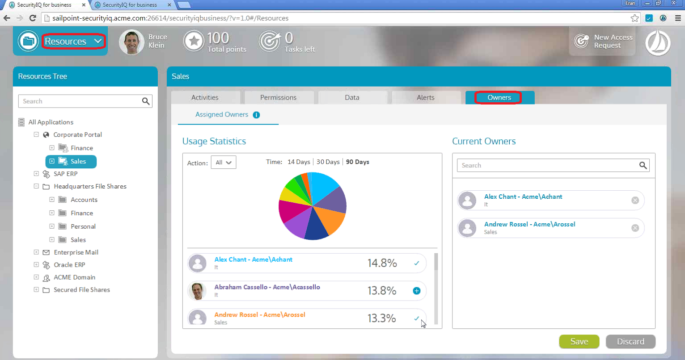This screenshot has height=360, width=685.
Task: Select ACME Domain in the tree
Action: click(x=74, y=277)
